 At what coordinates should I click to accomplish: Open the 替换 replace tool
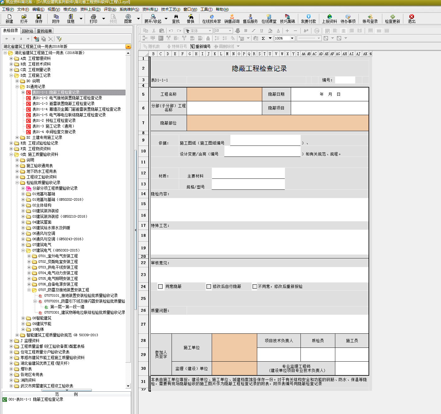pos(191,19)
